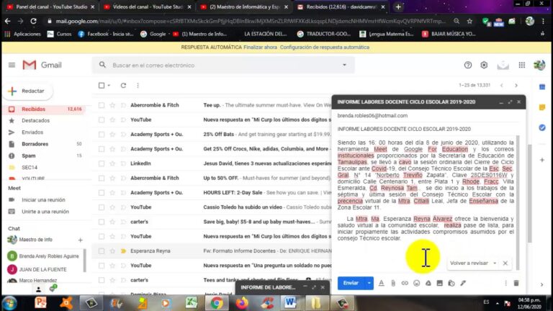Expand the send options dropdown arrow
This screenshot has height=311, width=553.
coord(369,283)
